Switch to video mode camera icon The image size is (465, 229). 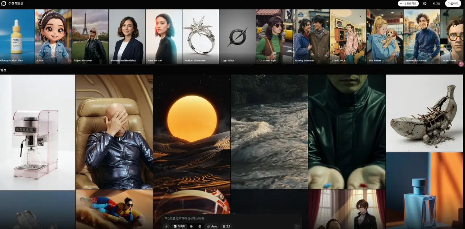tap(192, 226)
